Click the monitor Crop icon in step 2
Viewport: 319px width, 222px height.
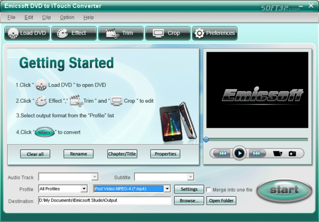tap(117, 101)
